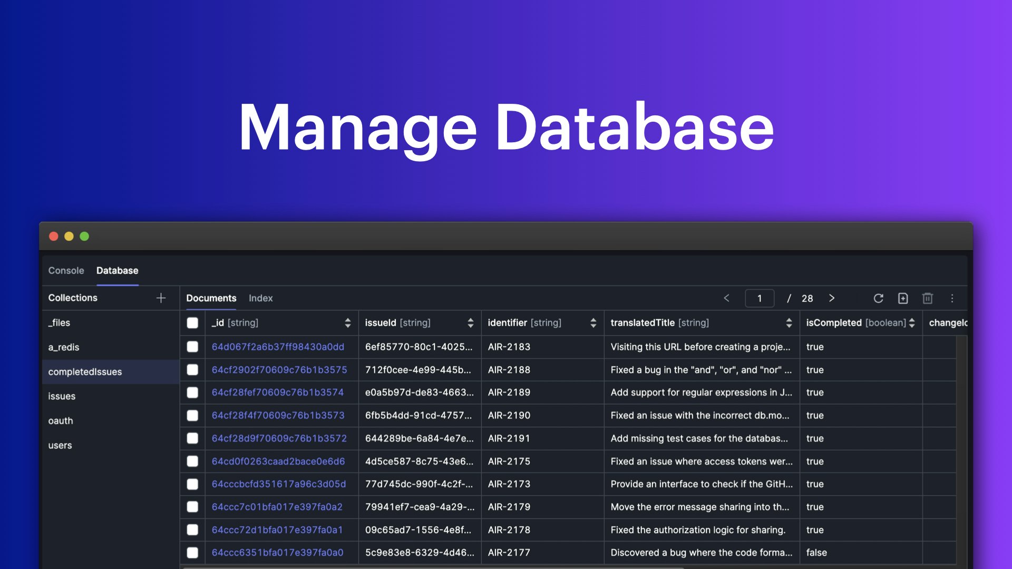This screenshot has height=569, width=1012.
Task: Check the row for AIR-2191
Action: coord(192,438)
